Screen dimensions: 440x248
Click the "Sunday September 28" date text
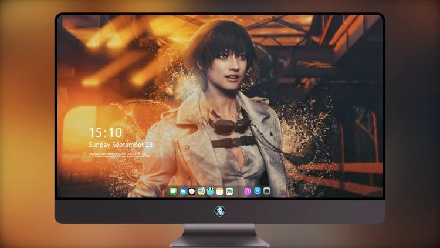pyautogui.click(x=121, y=145)
